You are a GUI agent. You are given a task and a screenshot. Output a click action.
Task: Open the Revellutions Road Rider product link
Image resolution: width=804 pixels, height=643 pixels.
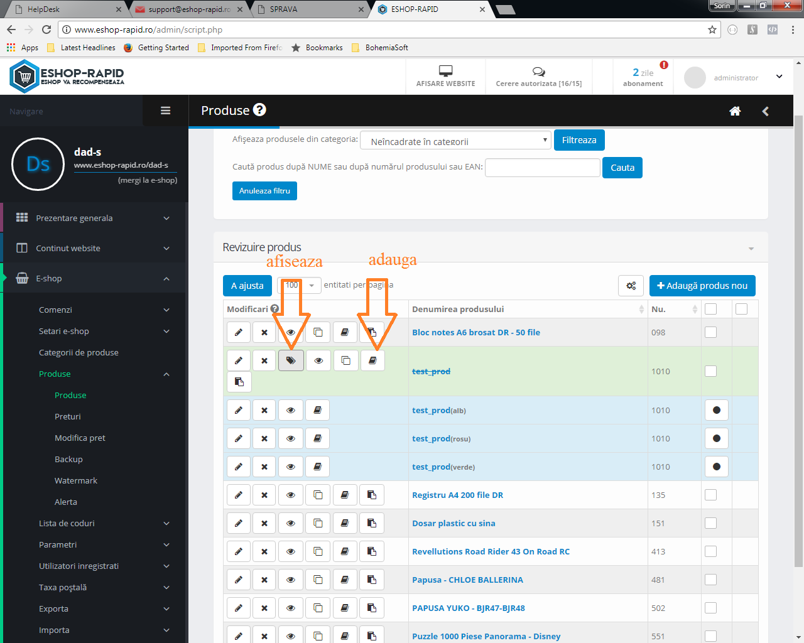coord(491,551)
